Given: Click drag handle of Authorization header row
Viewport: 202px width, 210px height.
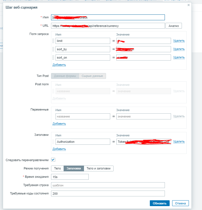Looking at the screenshot, I should (53, 142).
